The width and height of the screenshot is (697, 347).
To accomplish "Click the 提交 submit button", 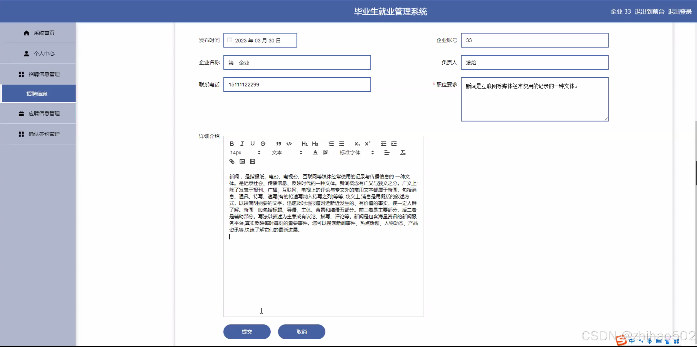I will tap(247, 331).
